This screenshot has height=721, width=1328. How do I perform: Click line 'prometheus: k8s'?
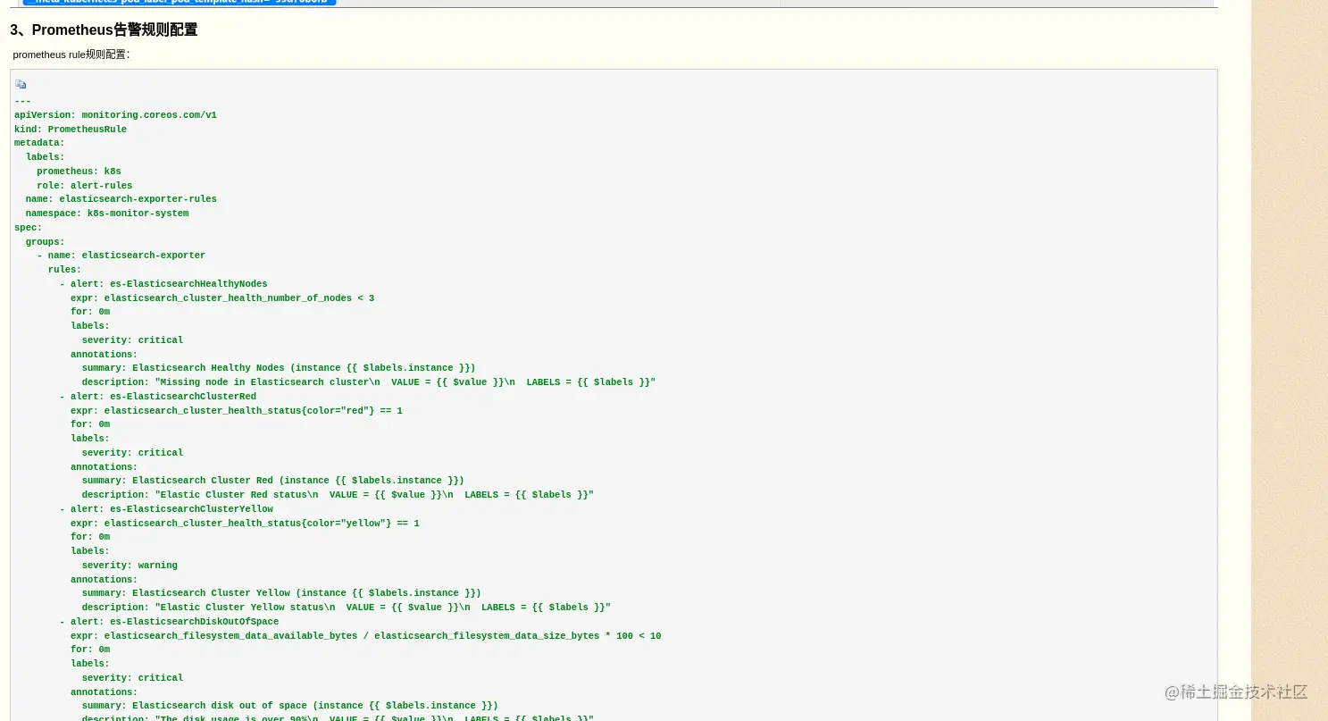tap(79, 172)
